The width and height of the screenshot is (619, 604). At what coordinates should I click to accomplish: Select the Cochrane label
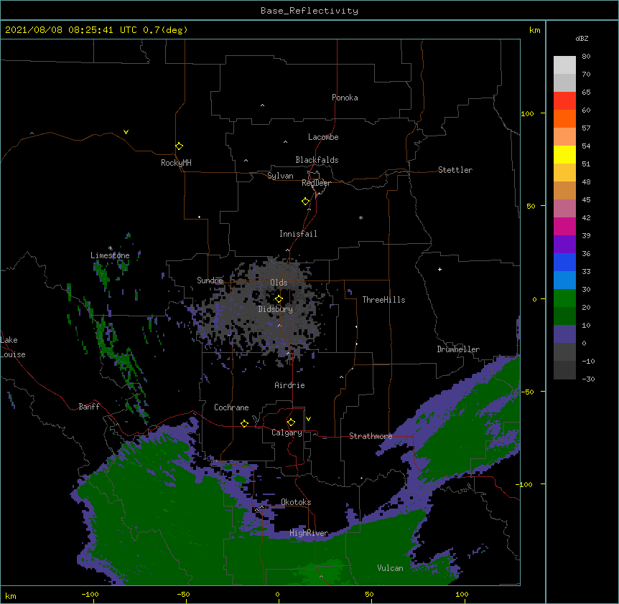[231, 407]
